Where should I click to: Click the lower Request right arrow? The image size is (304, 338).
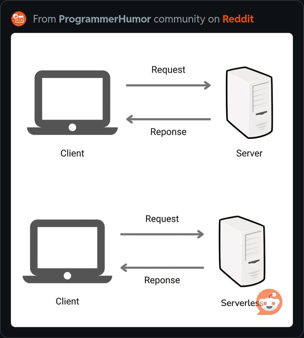click(x=162, y=234)
